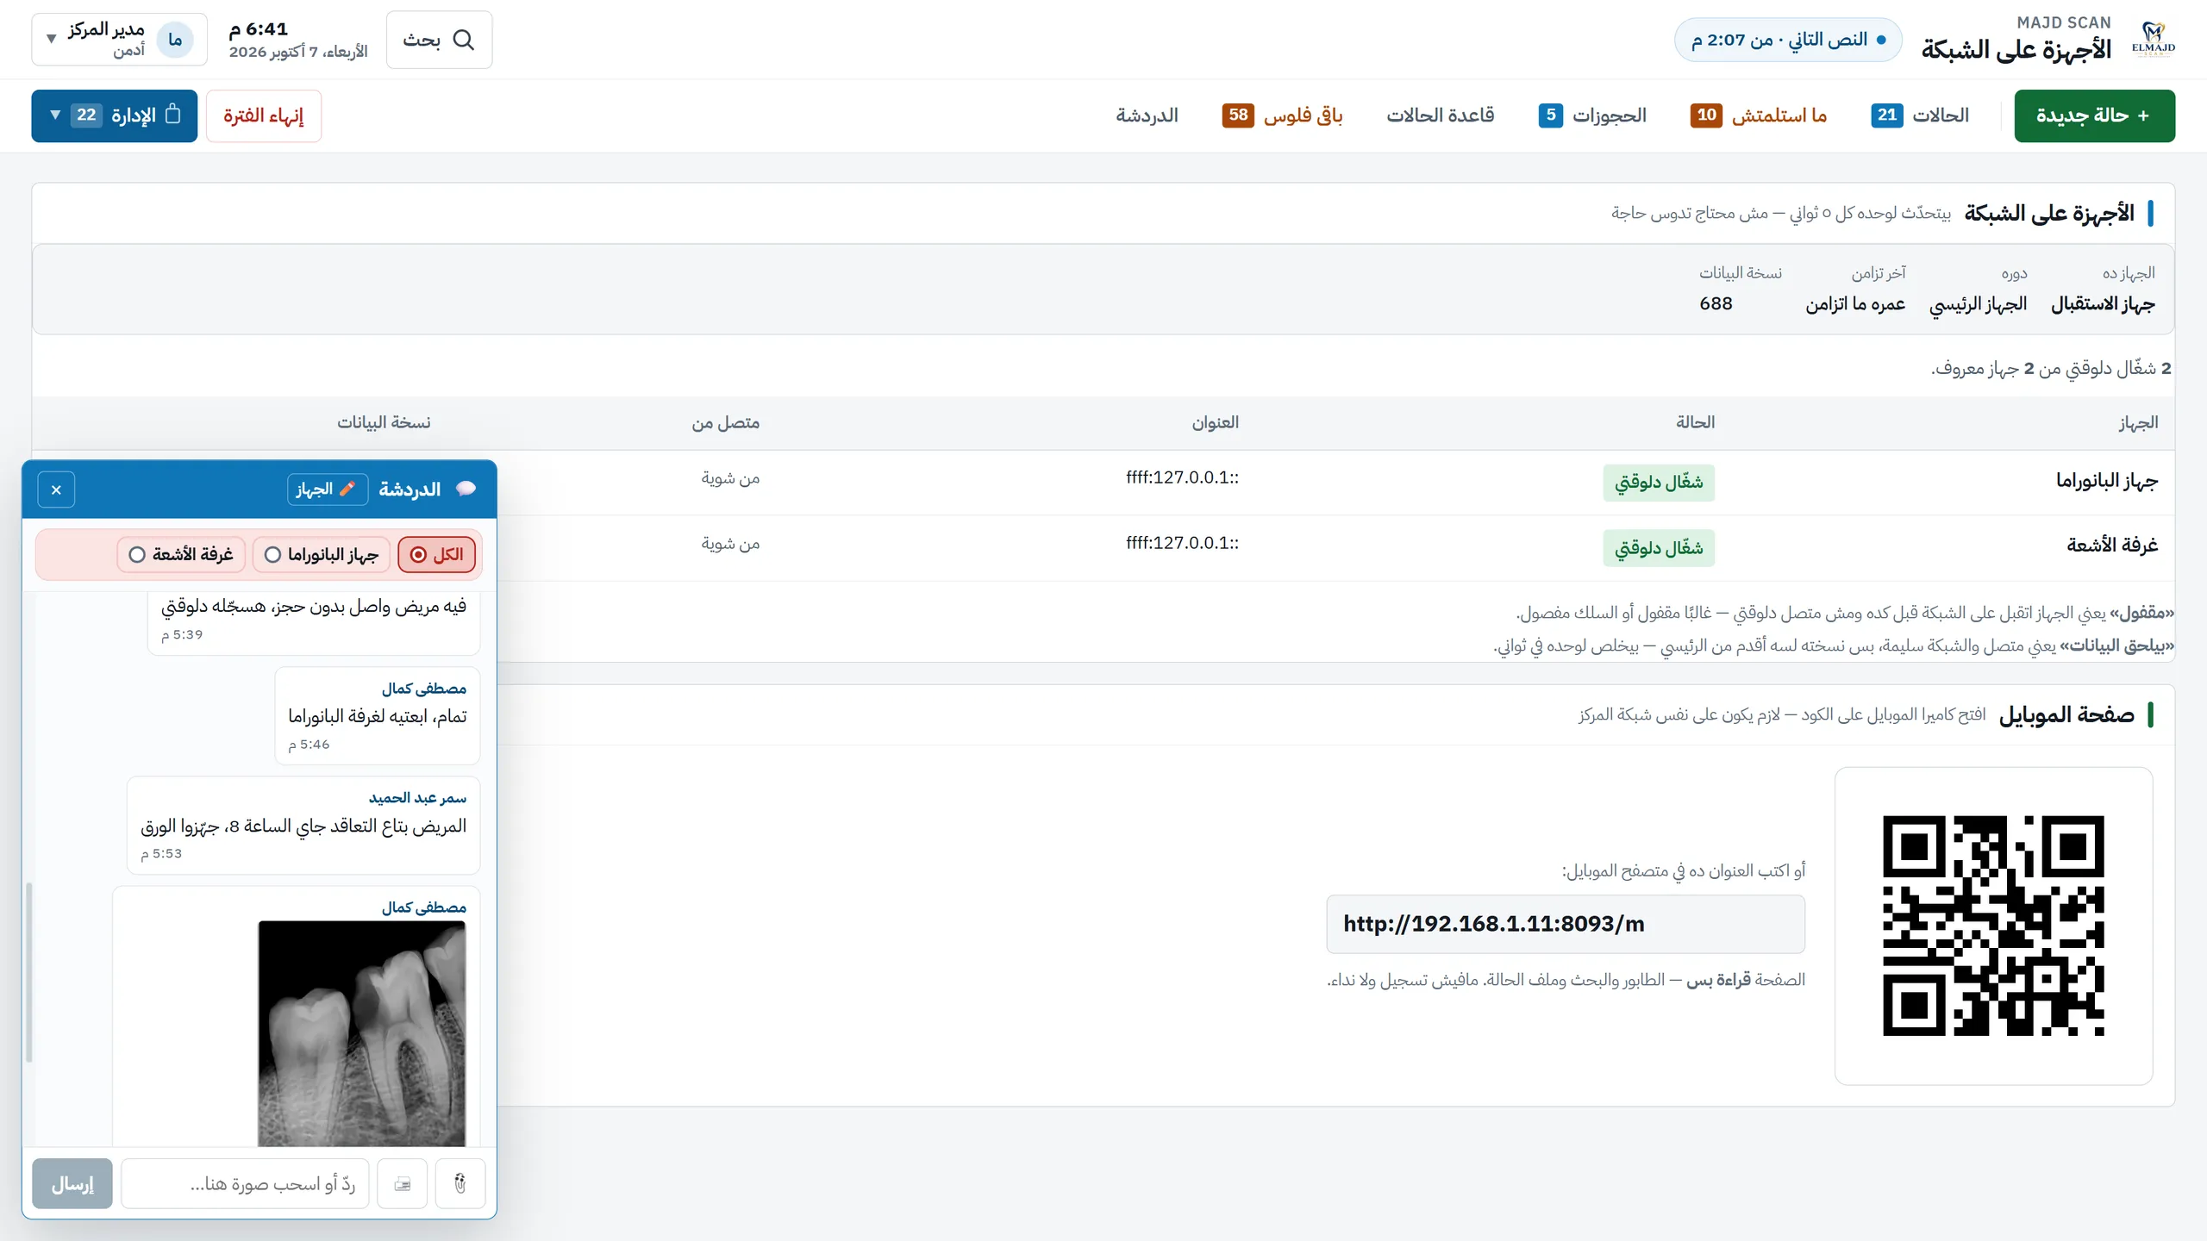Open the باقي فلوس tab
Viewport: 2207px width, 1241px height.
pyautogui.click(x=1283, y=115)
